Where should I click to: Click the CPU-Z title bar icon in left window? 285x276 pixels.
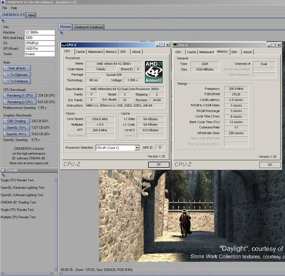(x=64, y=45)
